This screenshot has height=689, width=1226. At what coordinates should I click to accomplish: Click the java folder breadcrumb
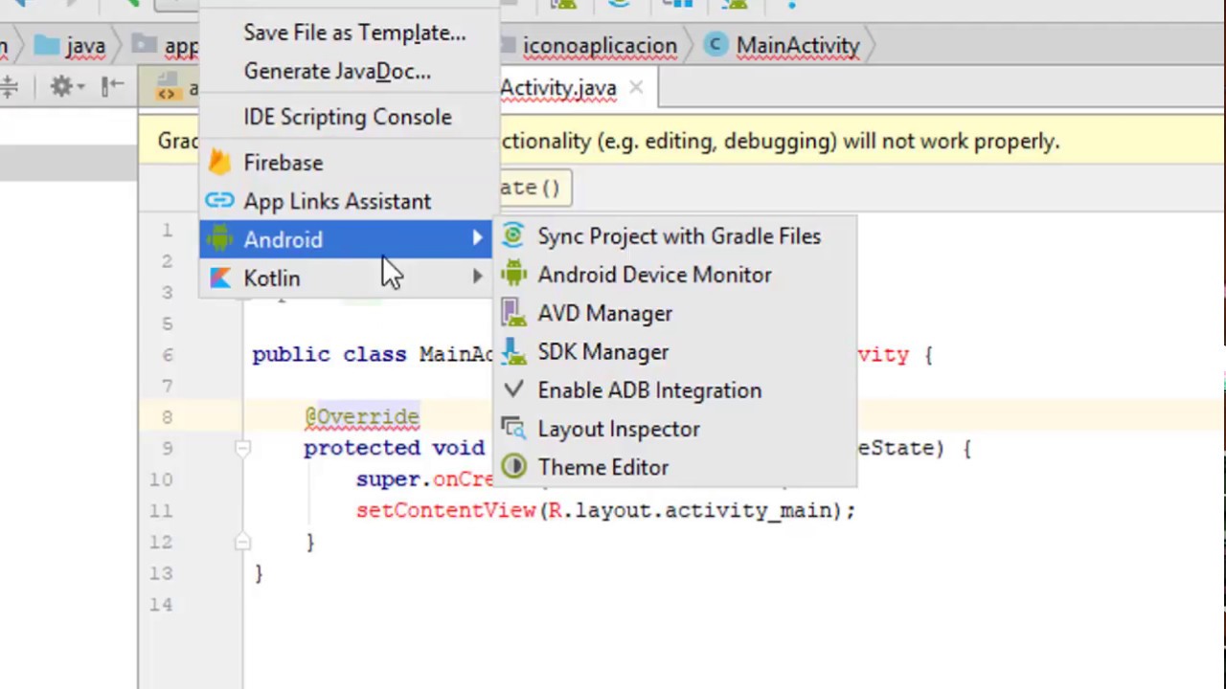[x=84, y=46]
